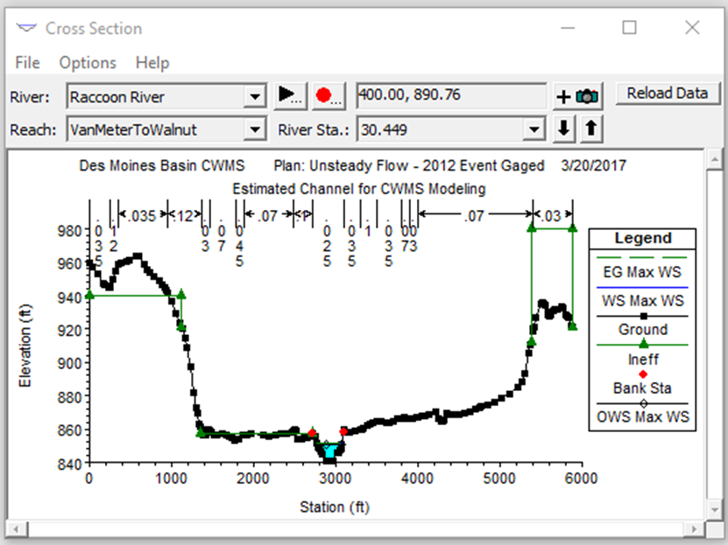728x545 pixels.
Task: Click the Reload Data button
Action: (668, 93)
